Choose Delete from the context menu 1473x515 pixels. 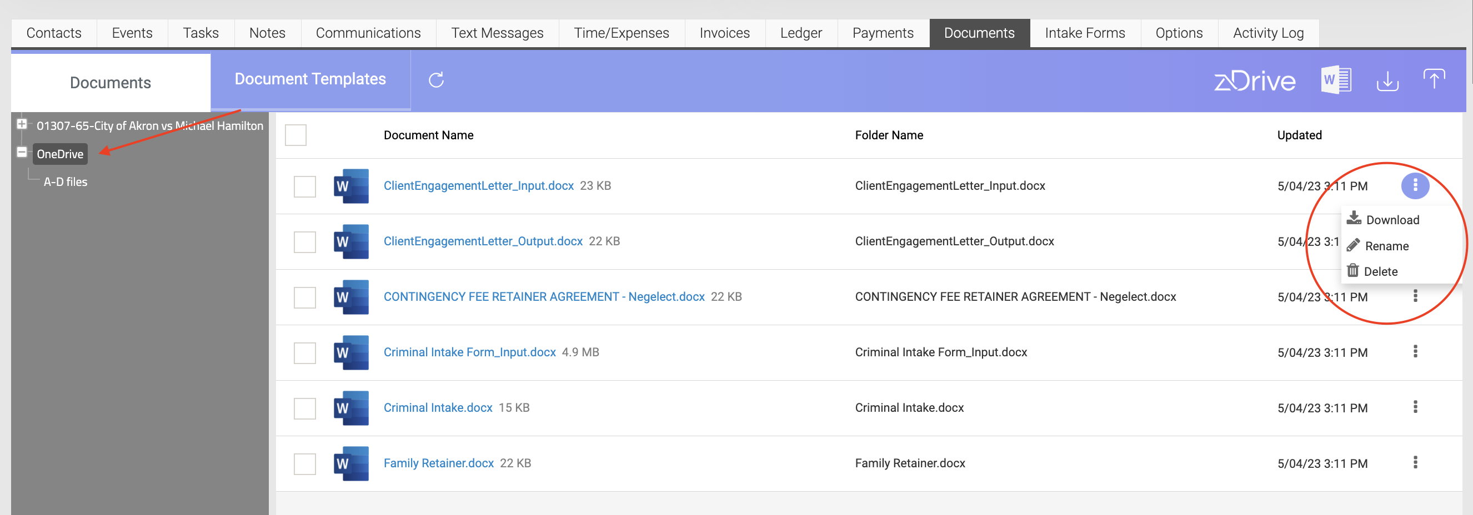pyautogui.click(x=1372, y=271)
